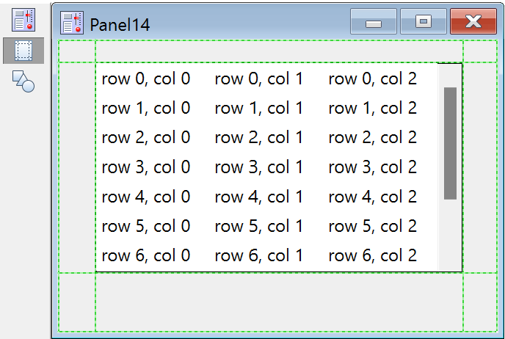Click the Panel14 window title icon
Image resolution: width=505 pixels, height=339 pixels.
point(71,23)
